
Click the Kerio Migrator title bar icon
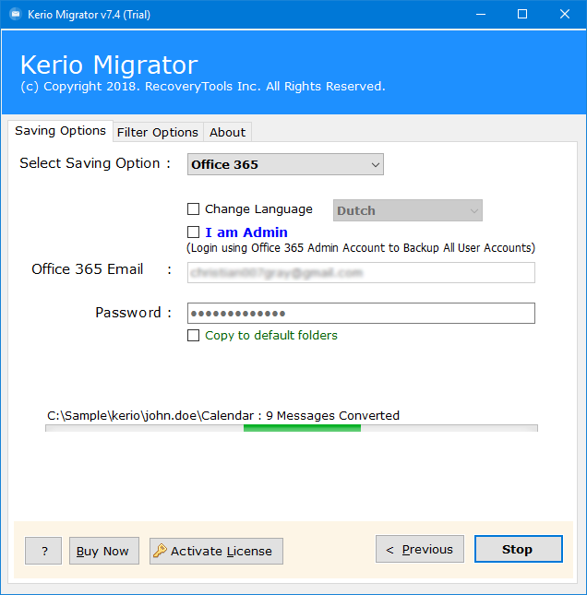pyautogui.click(x=16, y=15)
